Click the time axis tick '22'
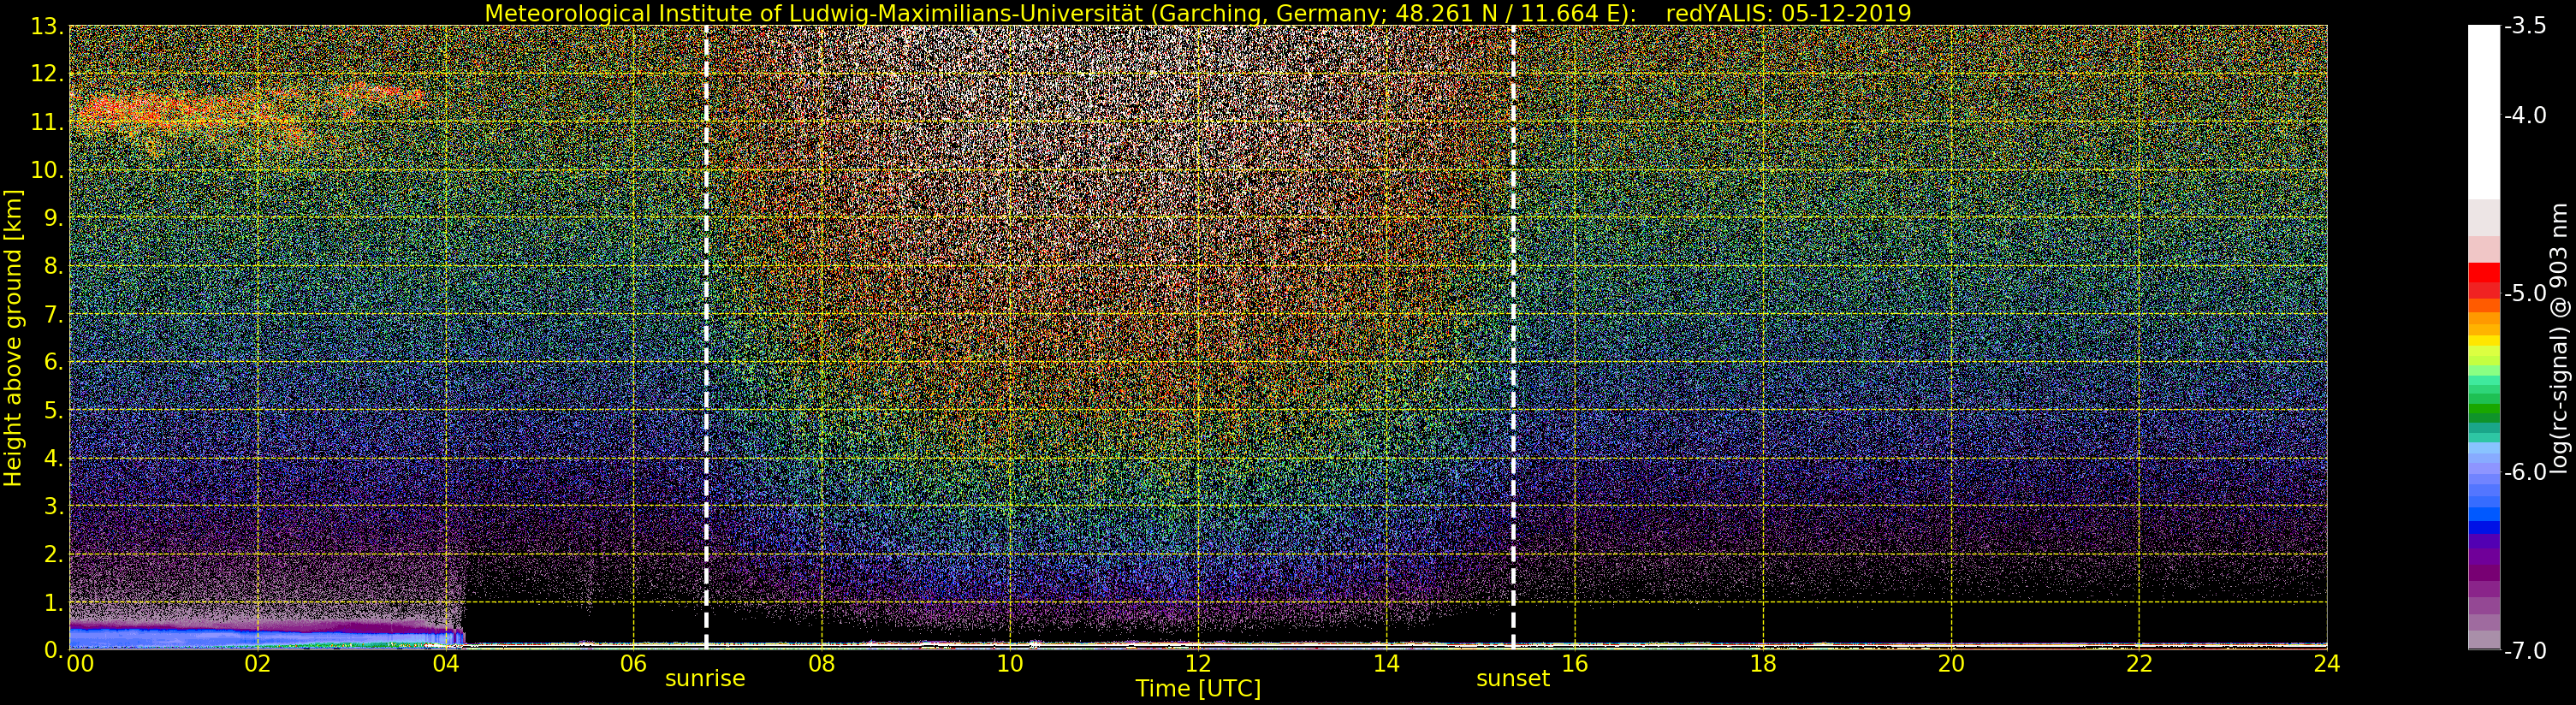The width and height of the screenshot is (2576, 705). [2139, 663]
